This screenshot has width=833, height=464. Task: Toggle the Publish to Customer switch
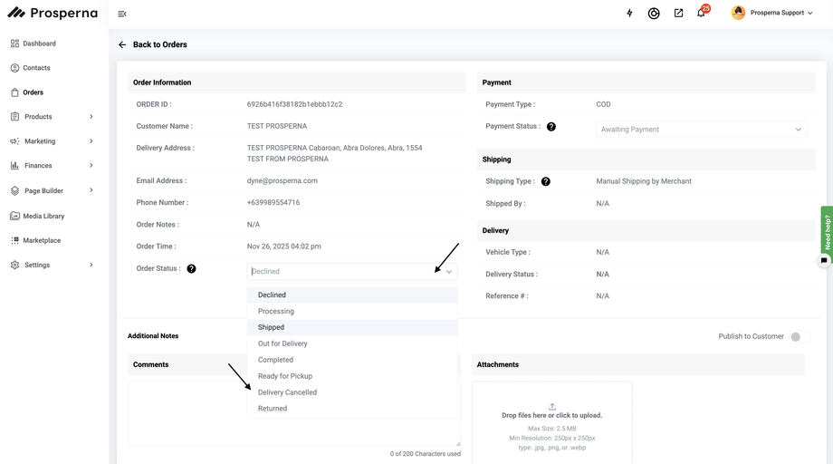pos(796,337)
